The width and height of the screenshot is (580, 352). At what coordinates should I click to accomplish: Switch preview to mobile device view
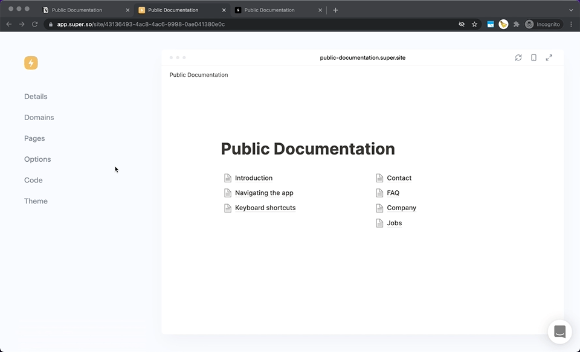tap(533, 57)
